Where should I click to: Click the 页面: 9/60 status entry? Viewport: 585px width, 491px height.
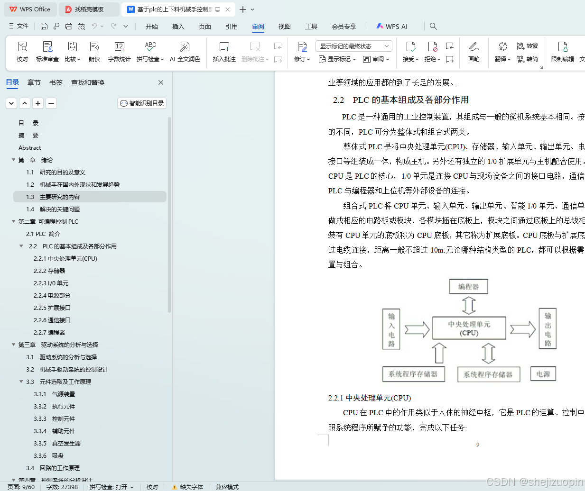(x=21, y=487)
